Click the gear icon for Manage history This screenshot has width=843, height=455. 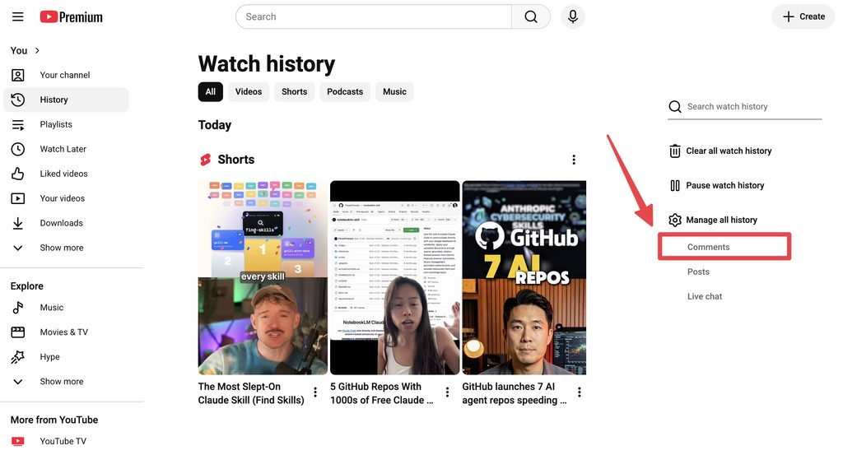(675, 220)
